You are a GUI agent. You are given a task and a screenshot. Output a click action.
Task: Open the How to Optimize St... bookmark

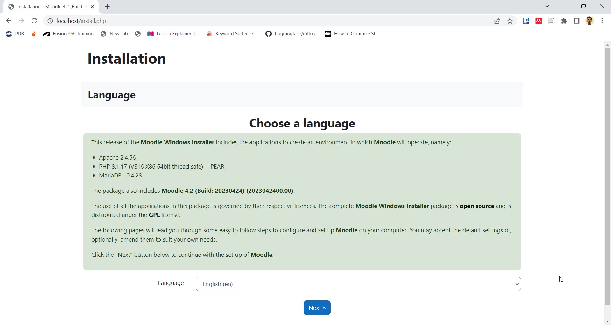(x=352, y=34)
